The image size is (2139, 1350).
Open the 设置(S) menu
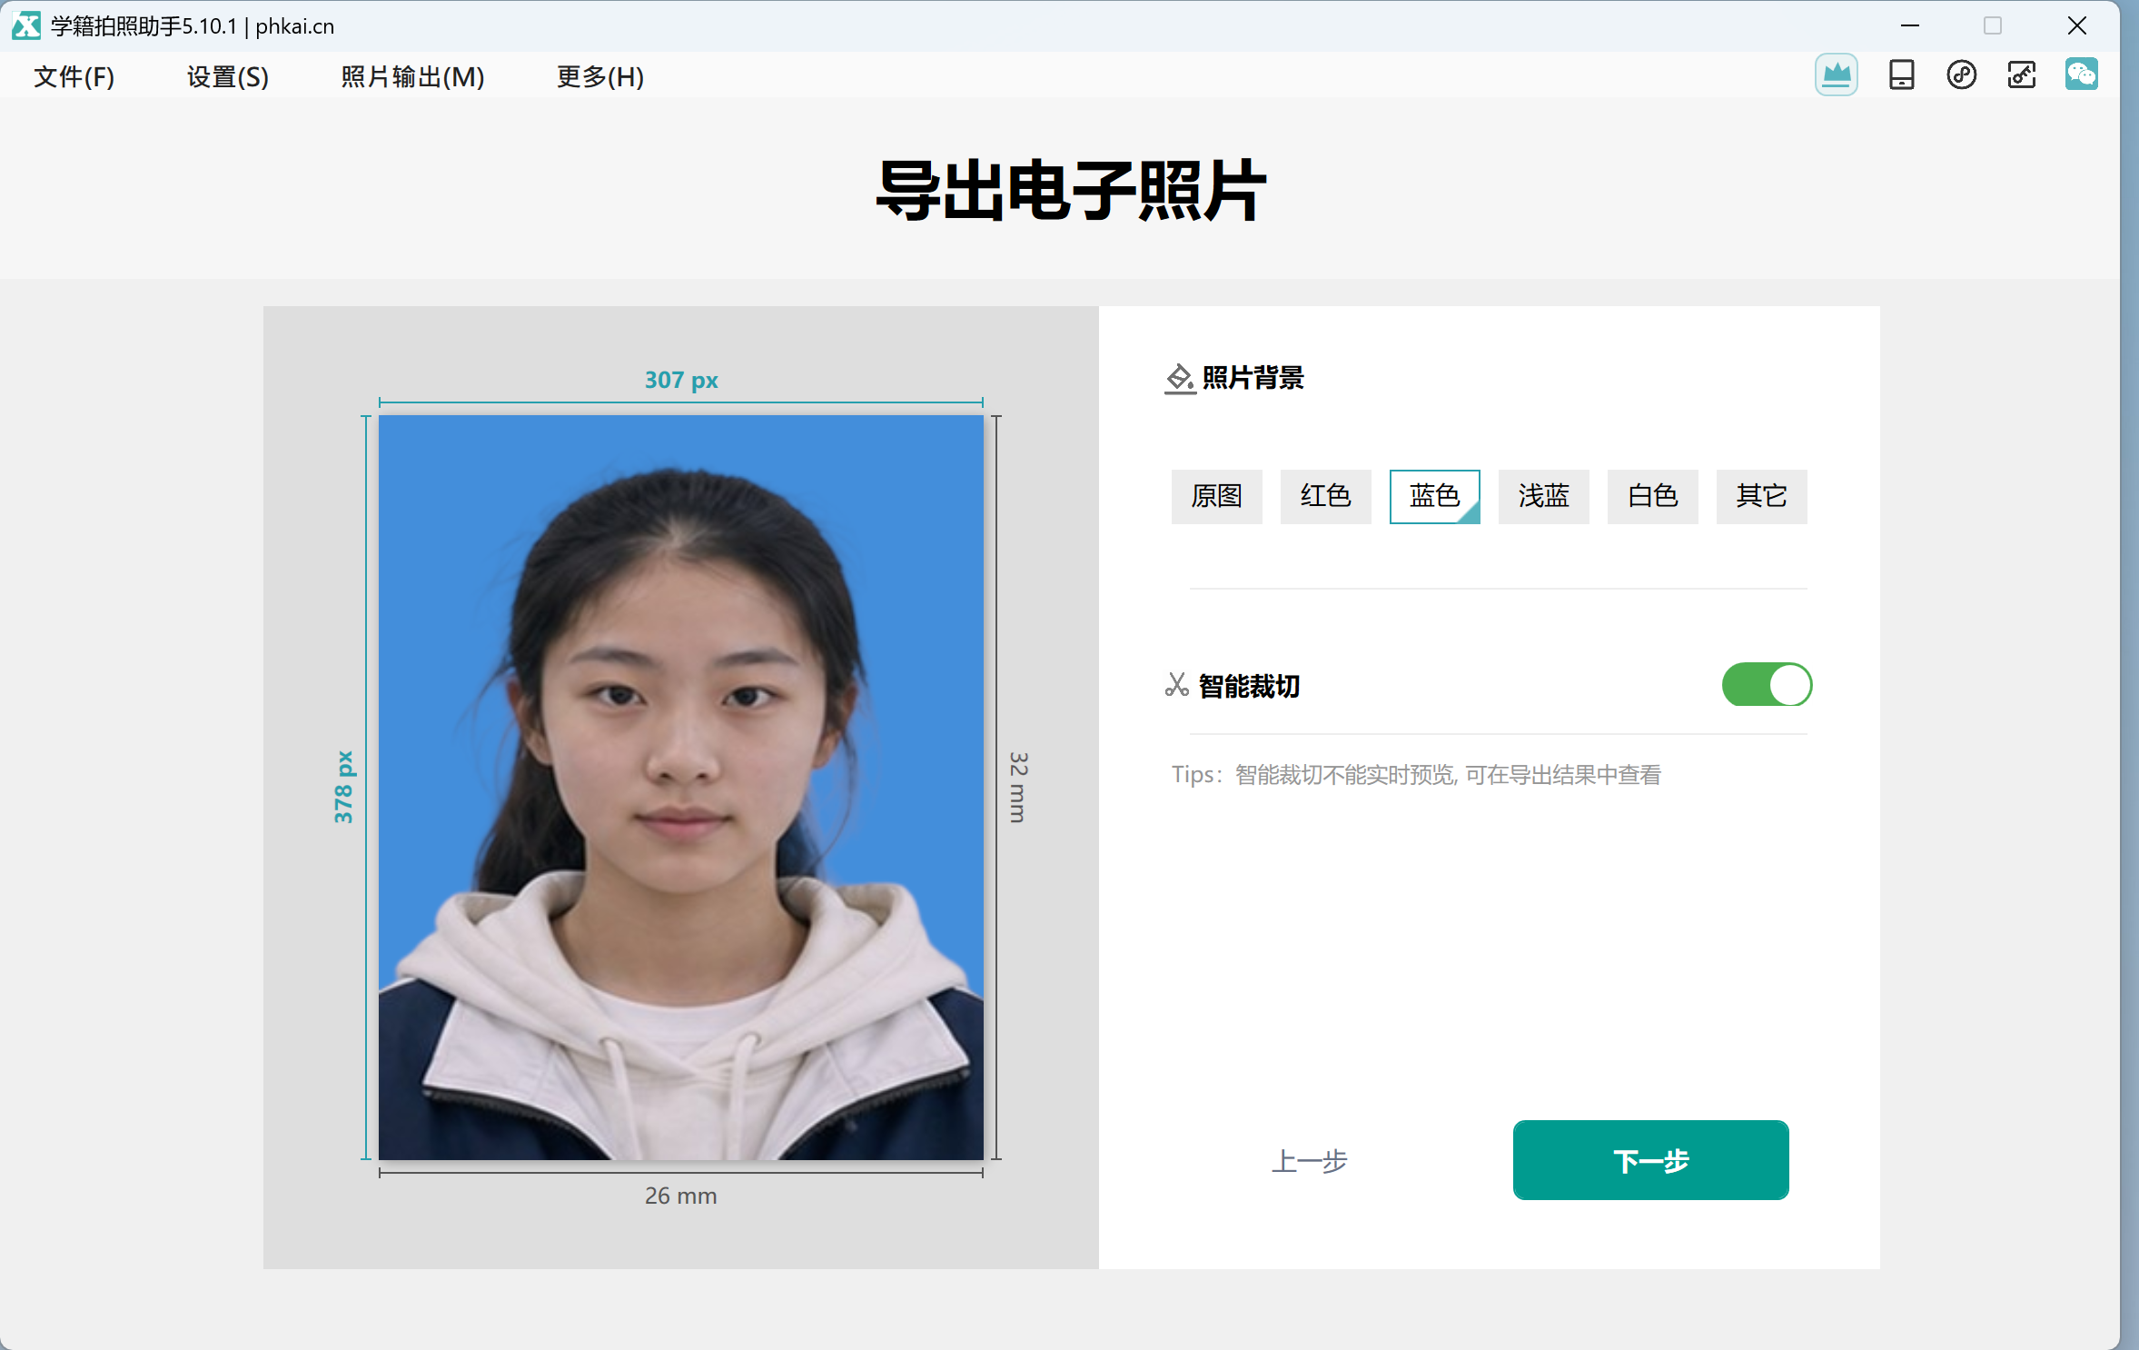click(x=228, y=77)
